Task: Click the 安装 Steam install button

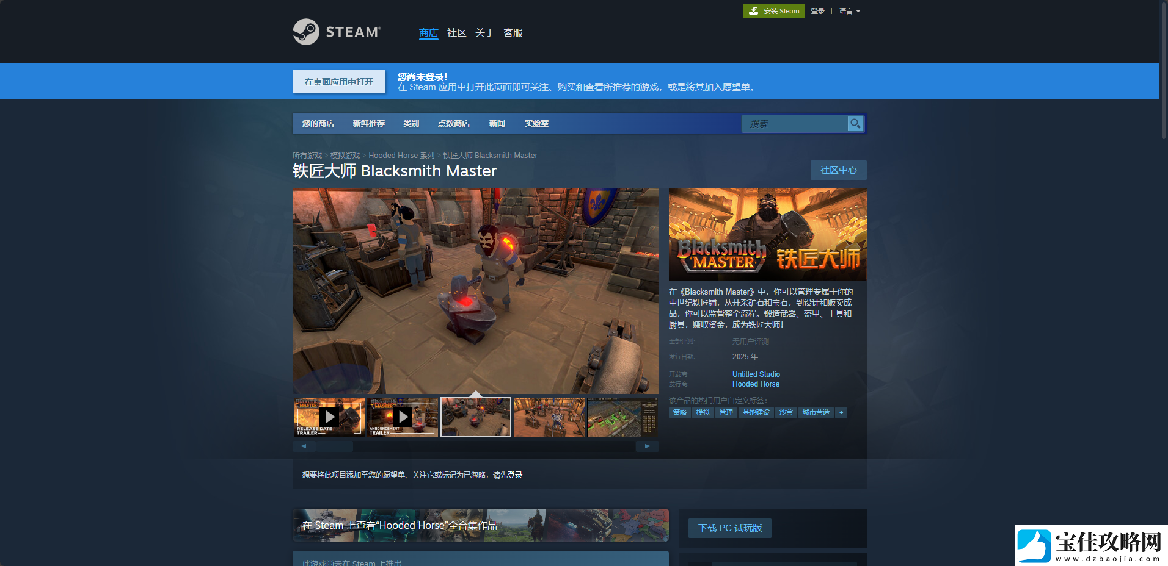Action: click(x=773, y=11)
